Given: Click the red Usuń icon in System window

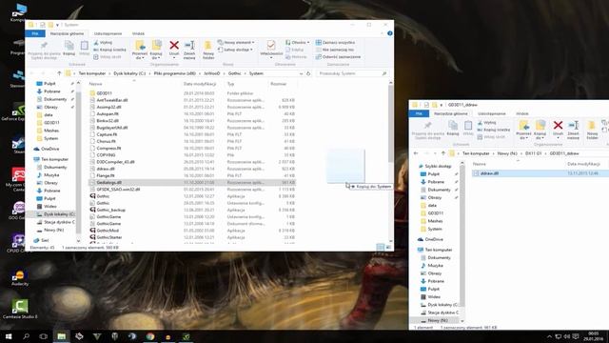Looking at the screenshot, I should pos(174,46).
